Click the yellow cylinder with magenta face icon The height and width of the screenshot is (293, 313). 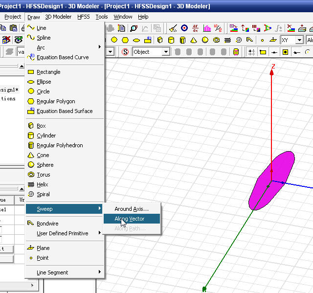pos(236,52)
